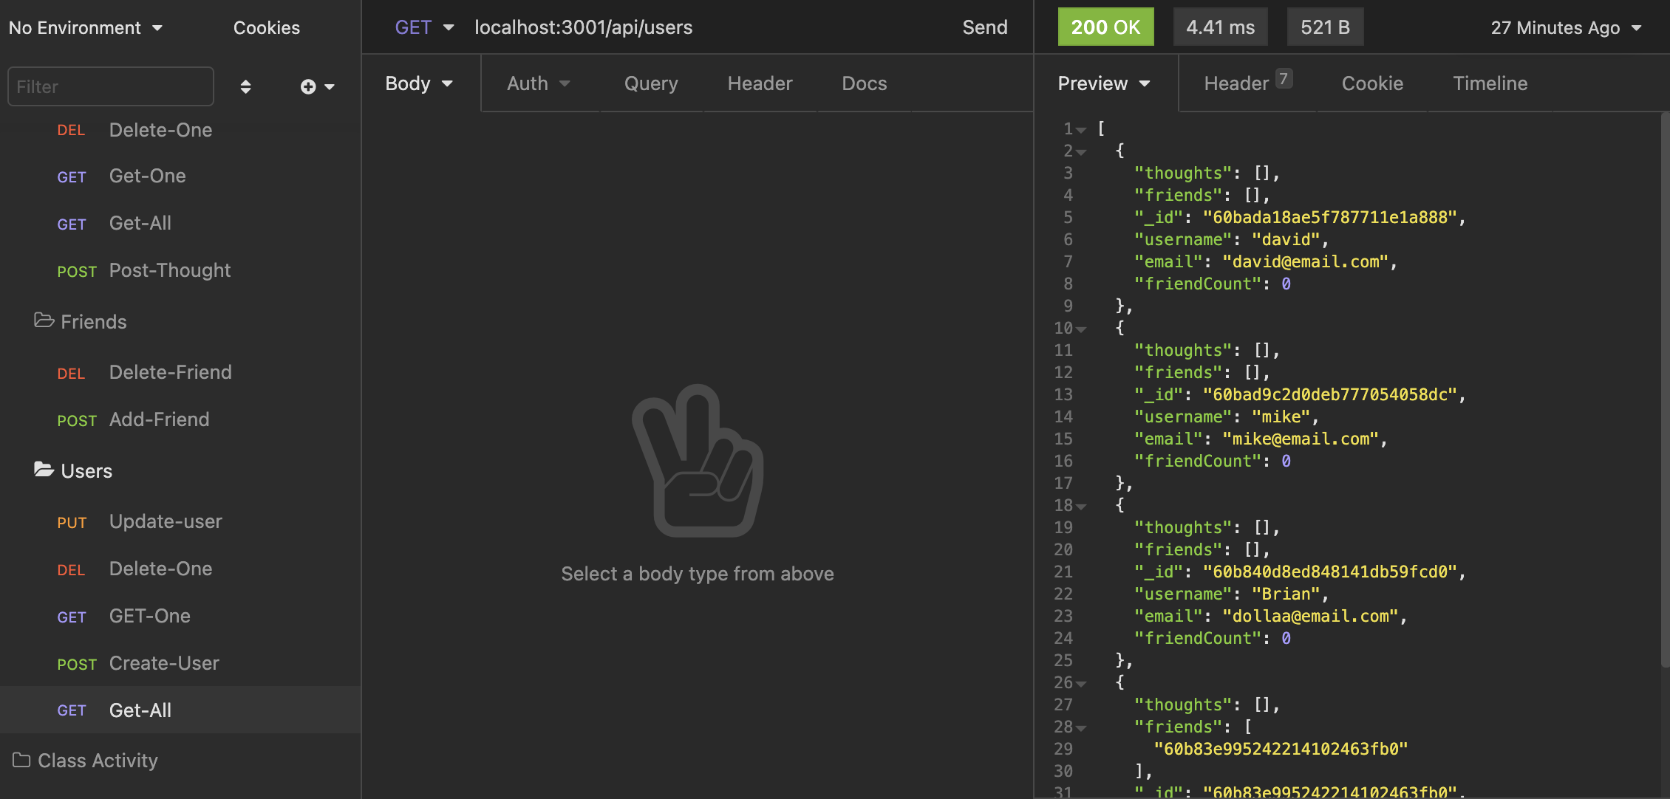Click the Send button

tap(984, 27)
